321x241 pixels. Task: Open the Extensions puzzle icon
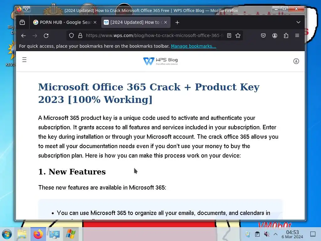[286, 36]
